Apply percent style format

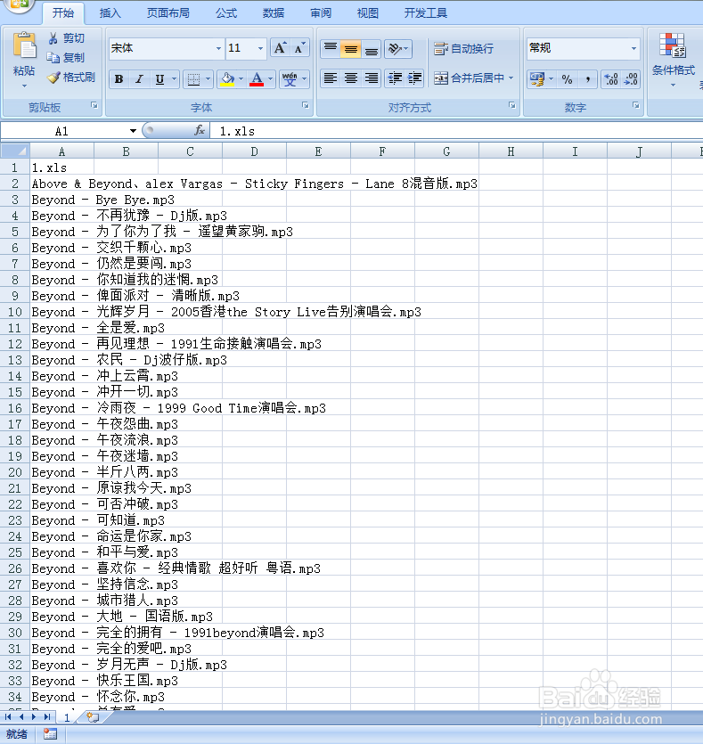point(567,79)
